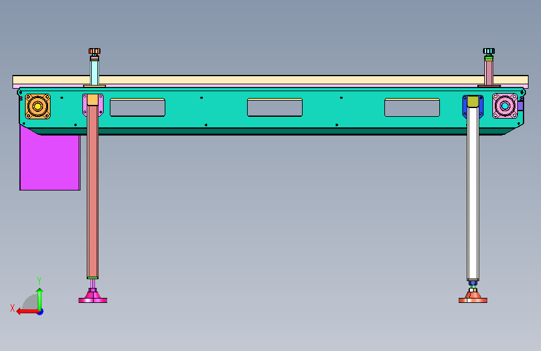Click the mauve guide post
The image size is (541, 351).
point(489,73)
